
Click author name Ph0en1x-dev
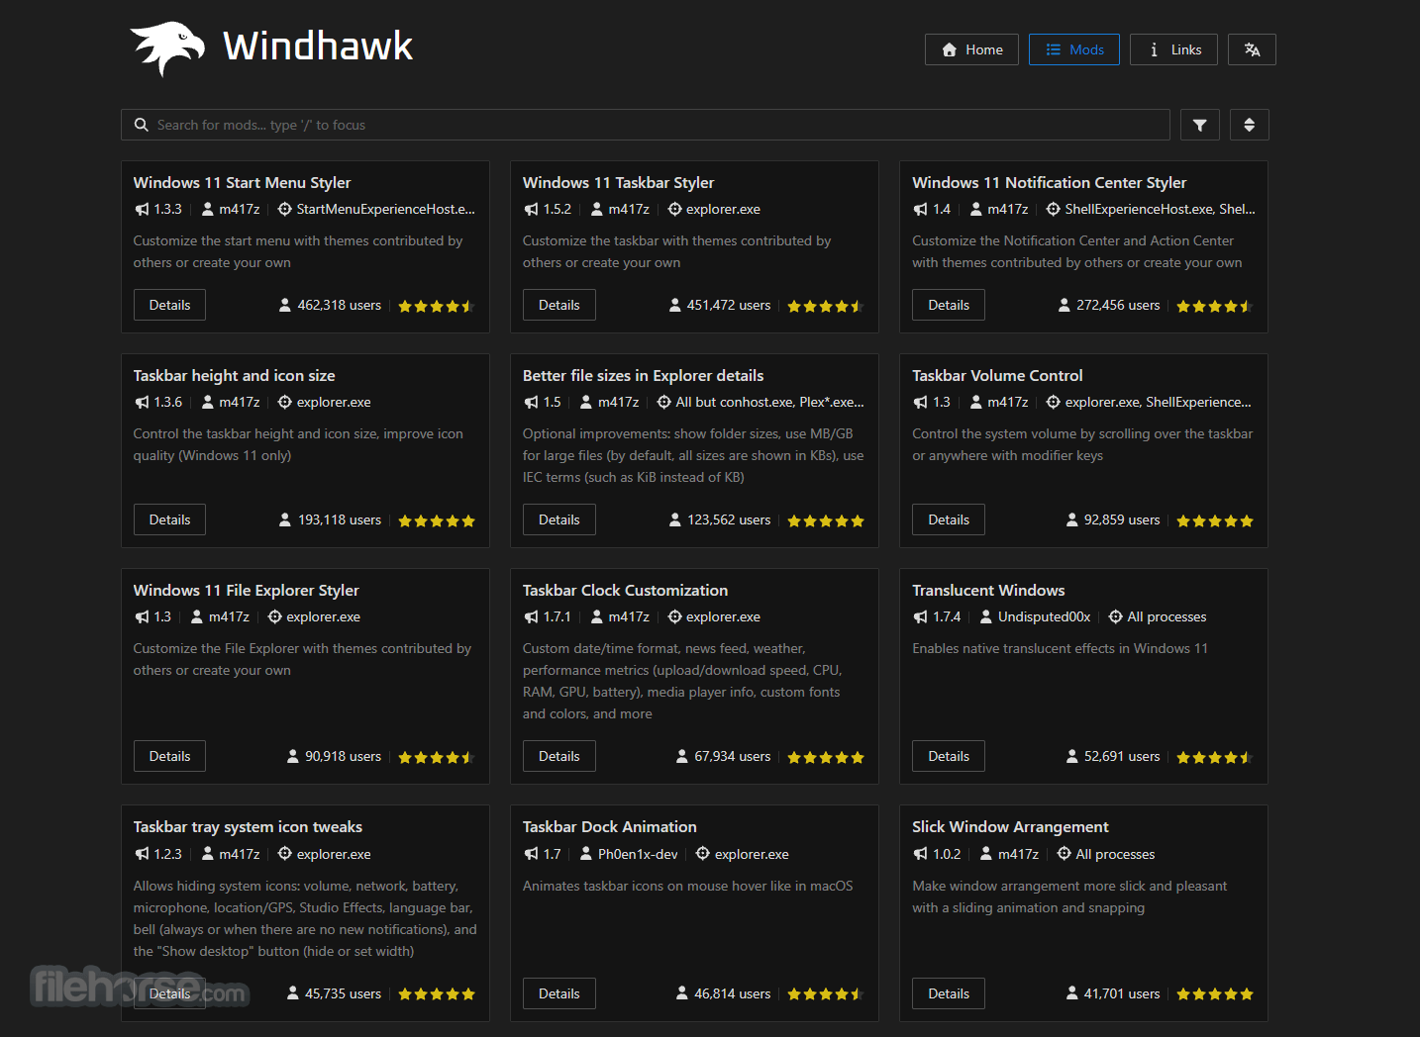tap(638, 854)
